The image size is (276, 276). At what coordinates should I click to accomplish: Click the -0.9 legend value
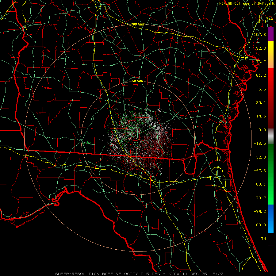click(x=261, y=130)
